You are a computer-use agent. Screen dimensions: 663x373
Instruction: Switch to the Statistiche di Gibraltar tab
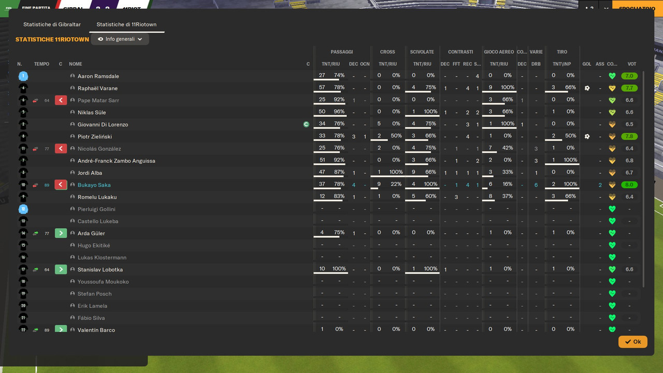(x=52, y=24)
